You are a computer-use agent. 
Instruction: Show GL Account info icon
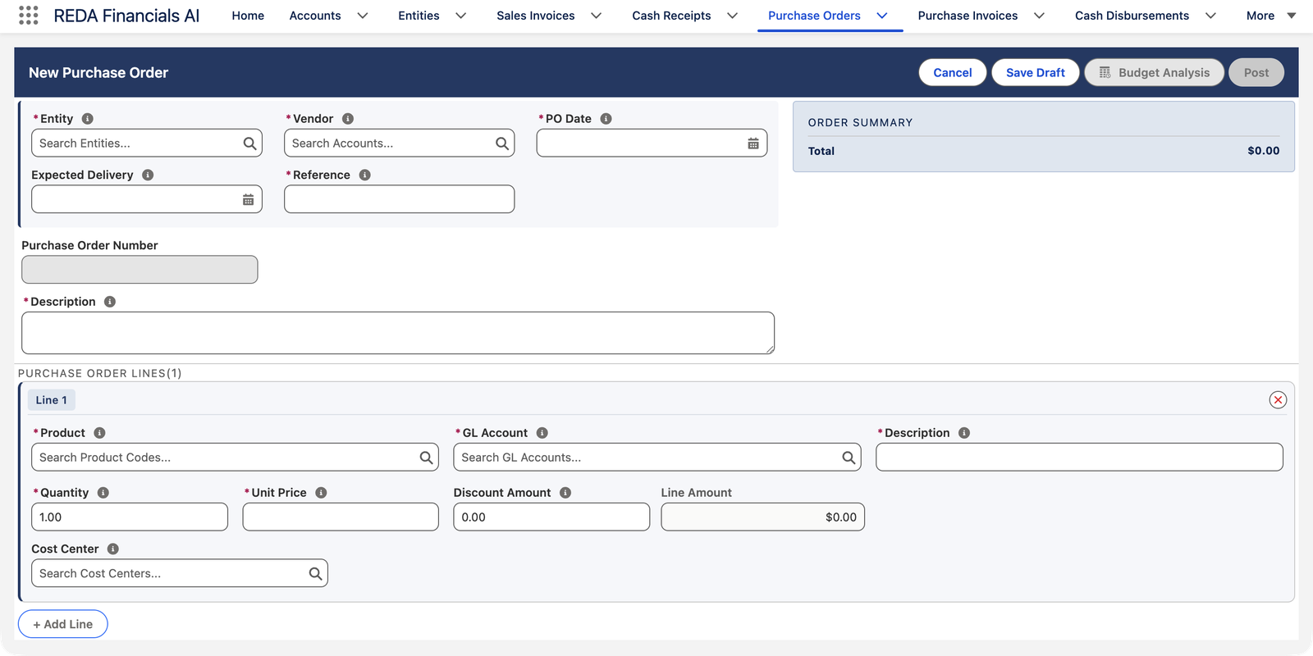pyautogui.click(x=542, y=433)
